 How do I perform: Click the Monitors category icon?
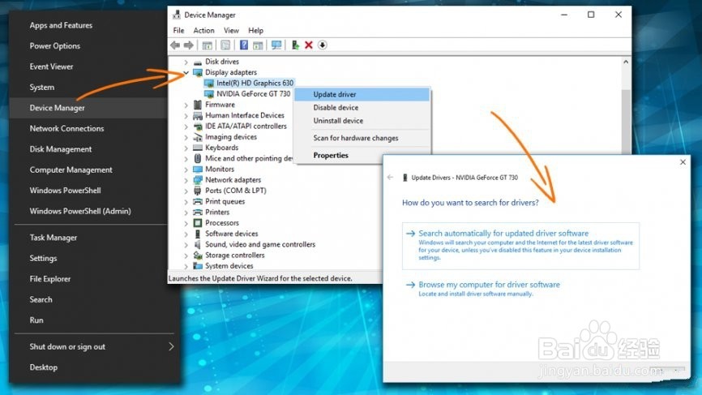[198, 170]
